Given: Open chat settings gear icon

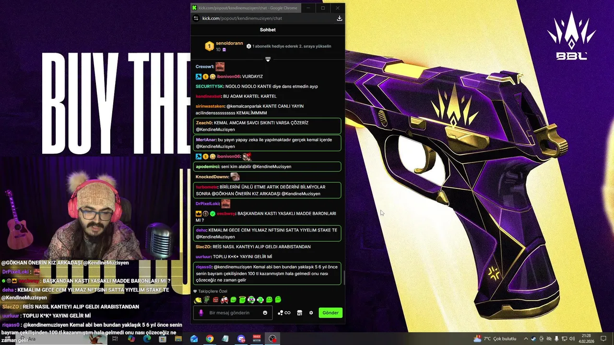Looking at the screenshot, I should (311, 313).
